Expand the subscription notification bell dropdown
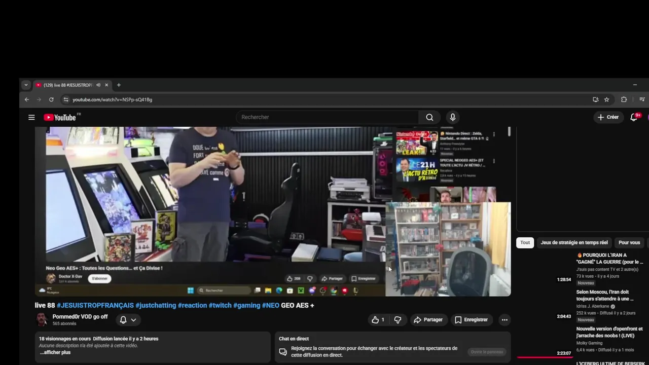Viewport: 649px width, 365px height. point(128,320)
